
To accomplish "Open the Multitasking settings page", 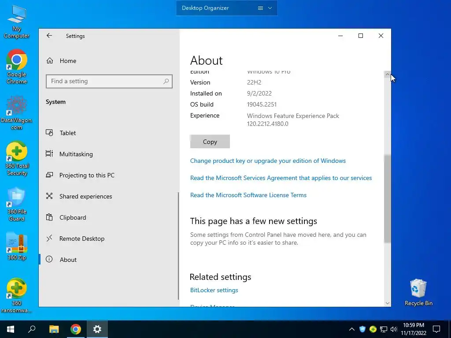I will pyautogui.click(x=109, y=154).
